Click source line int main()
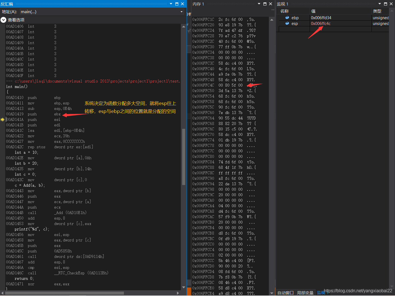The image size is (395, 296). point(17,87)
